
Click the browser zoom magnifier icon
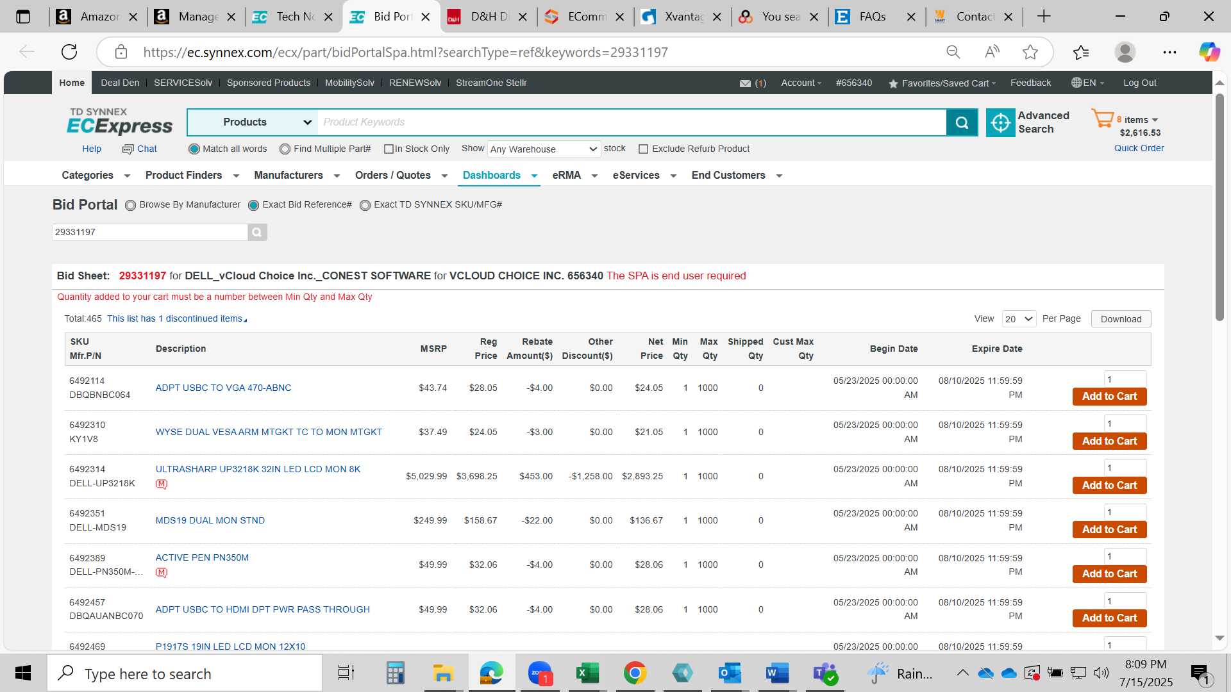(953, 52)
